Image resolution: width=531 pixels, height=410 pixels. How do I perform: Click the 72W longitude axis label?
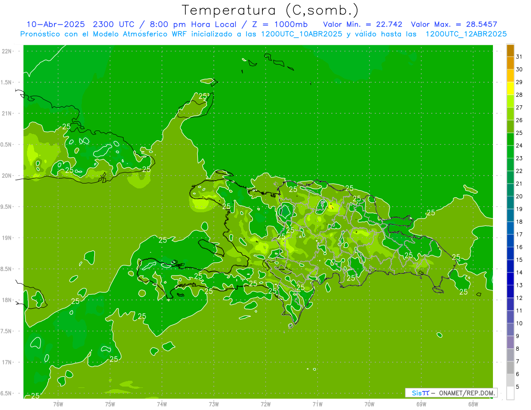pos(265,404)
